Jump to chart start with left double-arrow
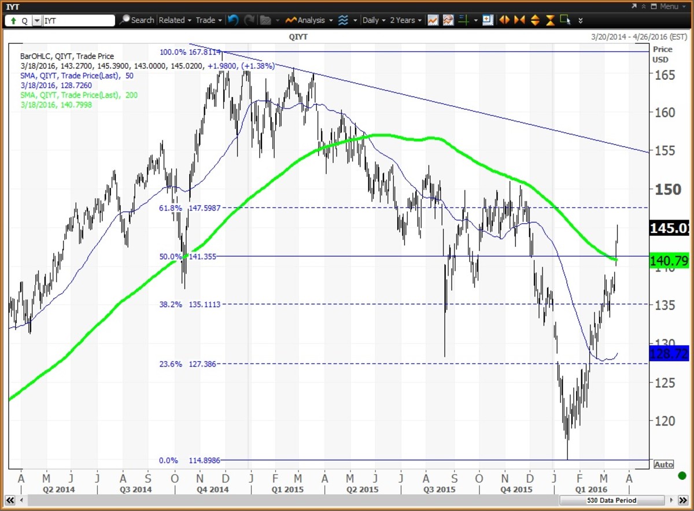The height and width of the screenshot is (511, 694). click(x=10, y=500)
